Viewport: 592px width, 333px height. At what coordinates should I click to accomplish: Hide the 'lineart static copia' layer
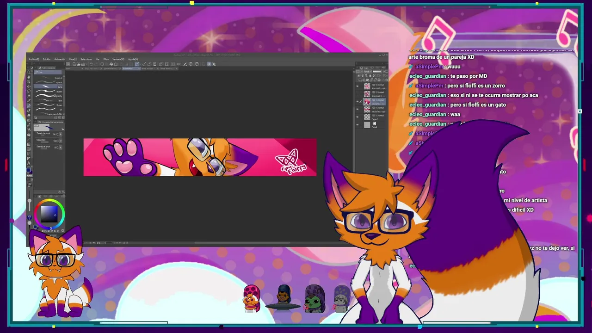point(357,86)
